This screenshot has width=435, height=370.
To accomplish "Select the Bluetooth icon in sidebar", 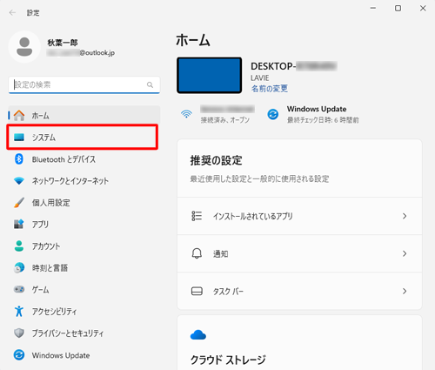I will [19, 159].
